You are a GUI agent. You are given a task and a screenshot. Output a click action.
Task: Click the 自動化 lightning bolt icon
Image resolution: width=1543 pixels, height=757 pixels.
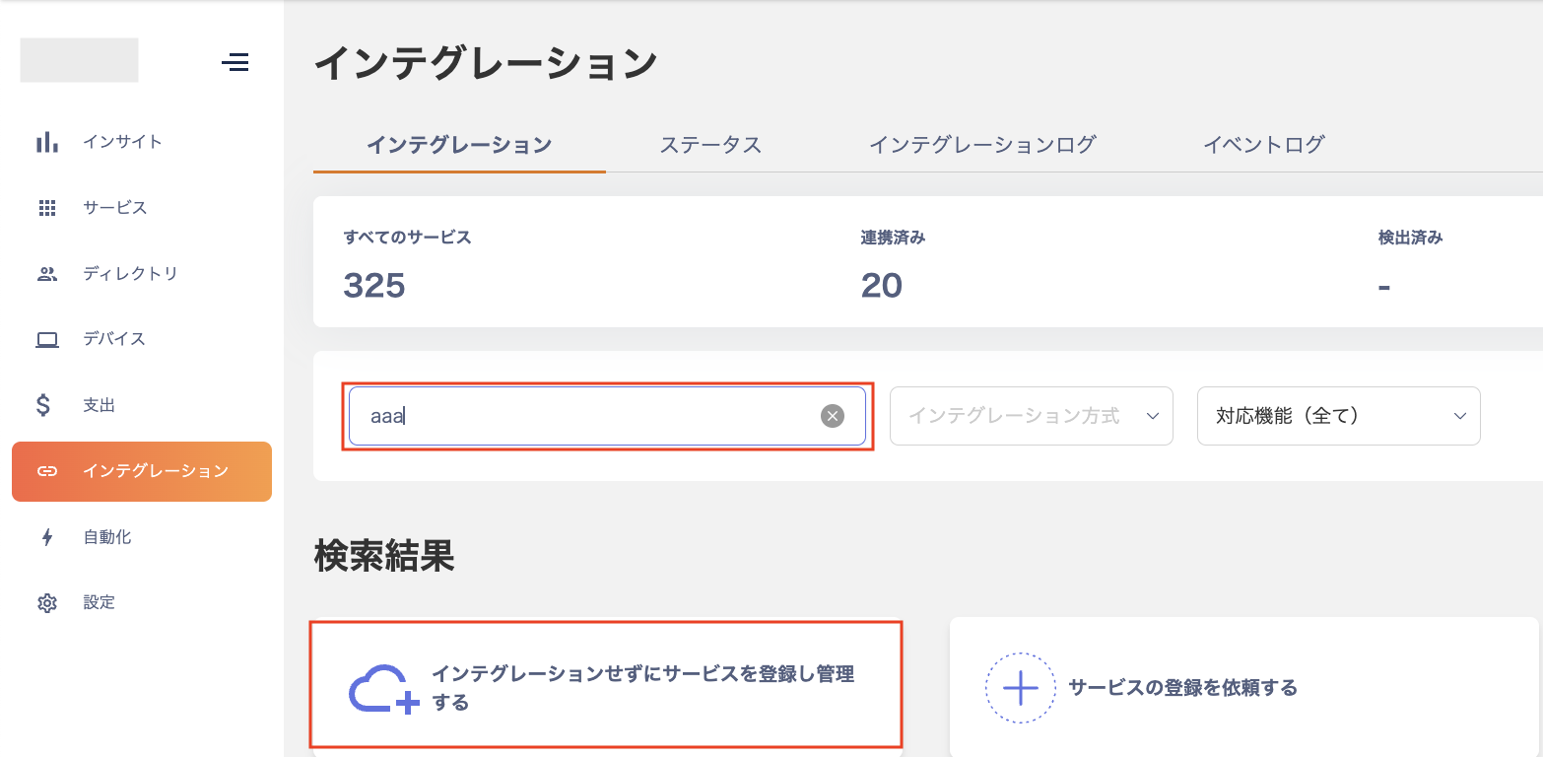point(46,537)
